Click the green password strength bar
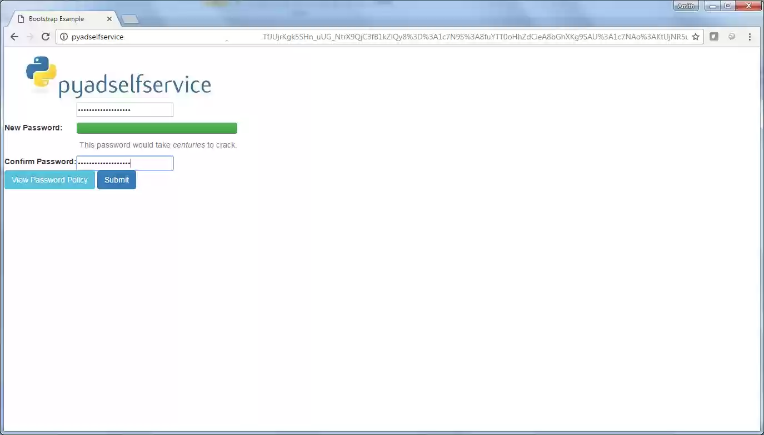 click(157, 128)
